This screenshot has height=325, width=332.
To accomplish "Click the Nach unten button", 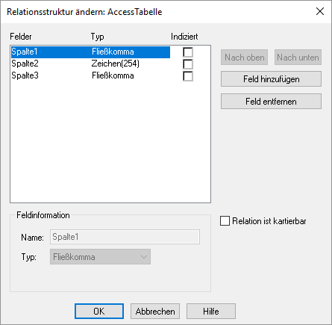I will click(298, 58).
